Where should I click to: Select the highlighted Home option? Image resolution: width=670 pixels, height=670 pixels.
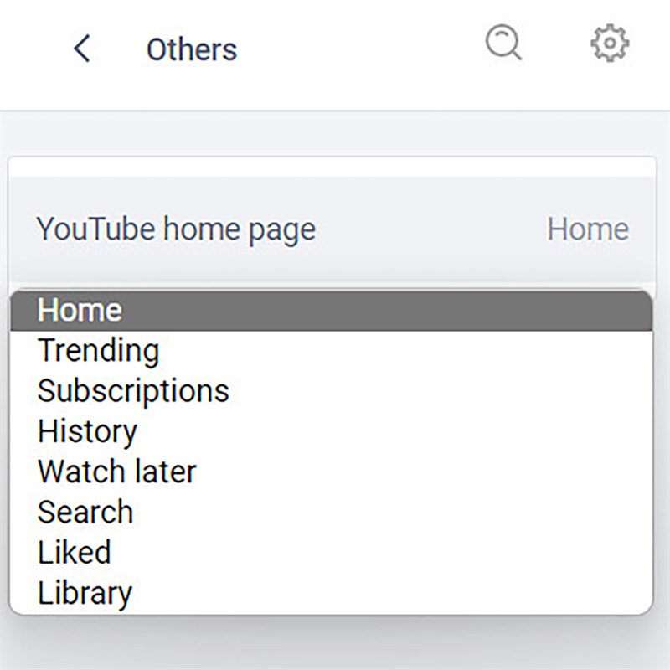tap(80, 310)
